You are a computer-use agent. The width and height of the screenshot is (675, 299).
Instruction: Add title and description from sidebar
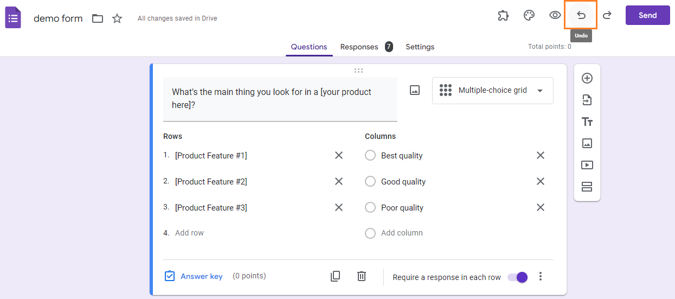(587, 122)
